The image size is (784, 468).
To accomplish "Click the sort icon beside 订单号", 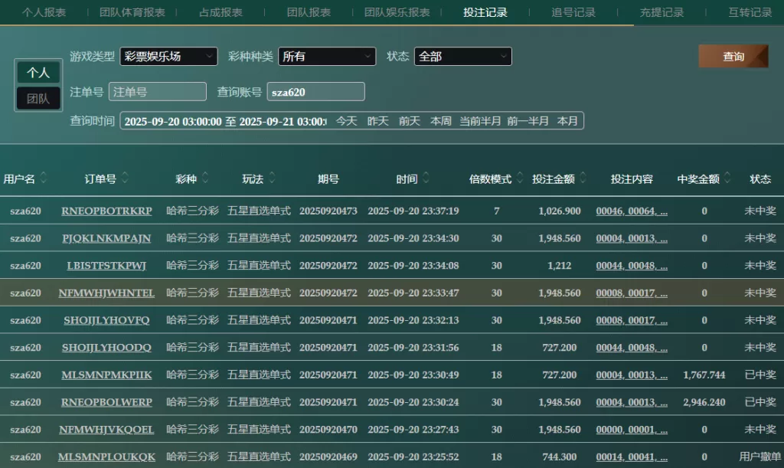I will pyautogui.click(x=125, y=179).
